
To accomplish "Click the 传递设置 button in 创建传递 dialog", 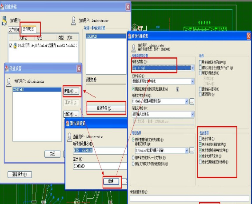I will coord(106,108).
